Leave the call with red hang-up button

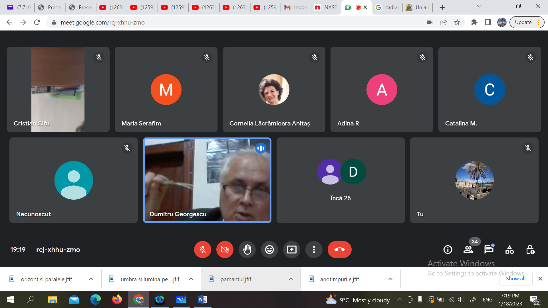pos(340,250)
